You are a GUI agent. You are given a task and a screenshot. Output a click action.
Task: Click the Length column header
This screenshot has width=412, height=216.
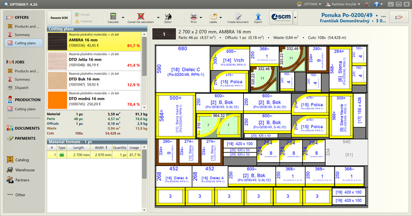(x=78, y=148)
